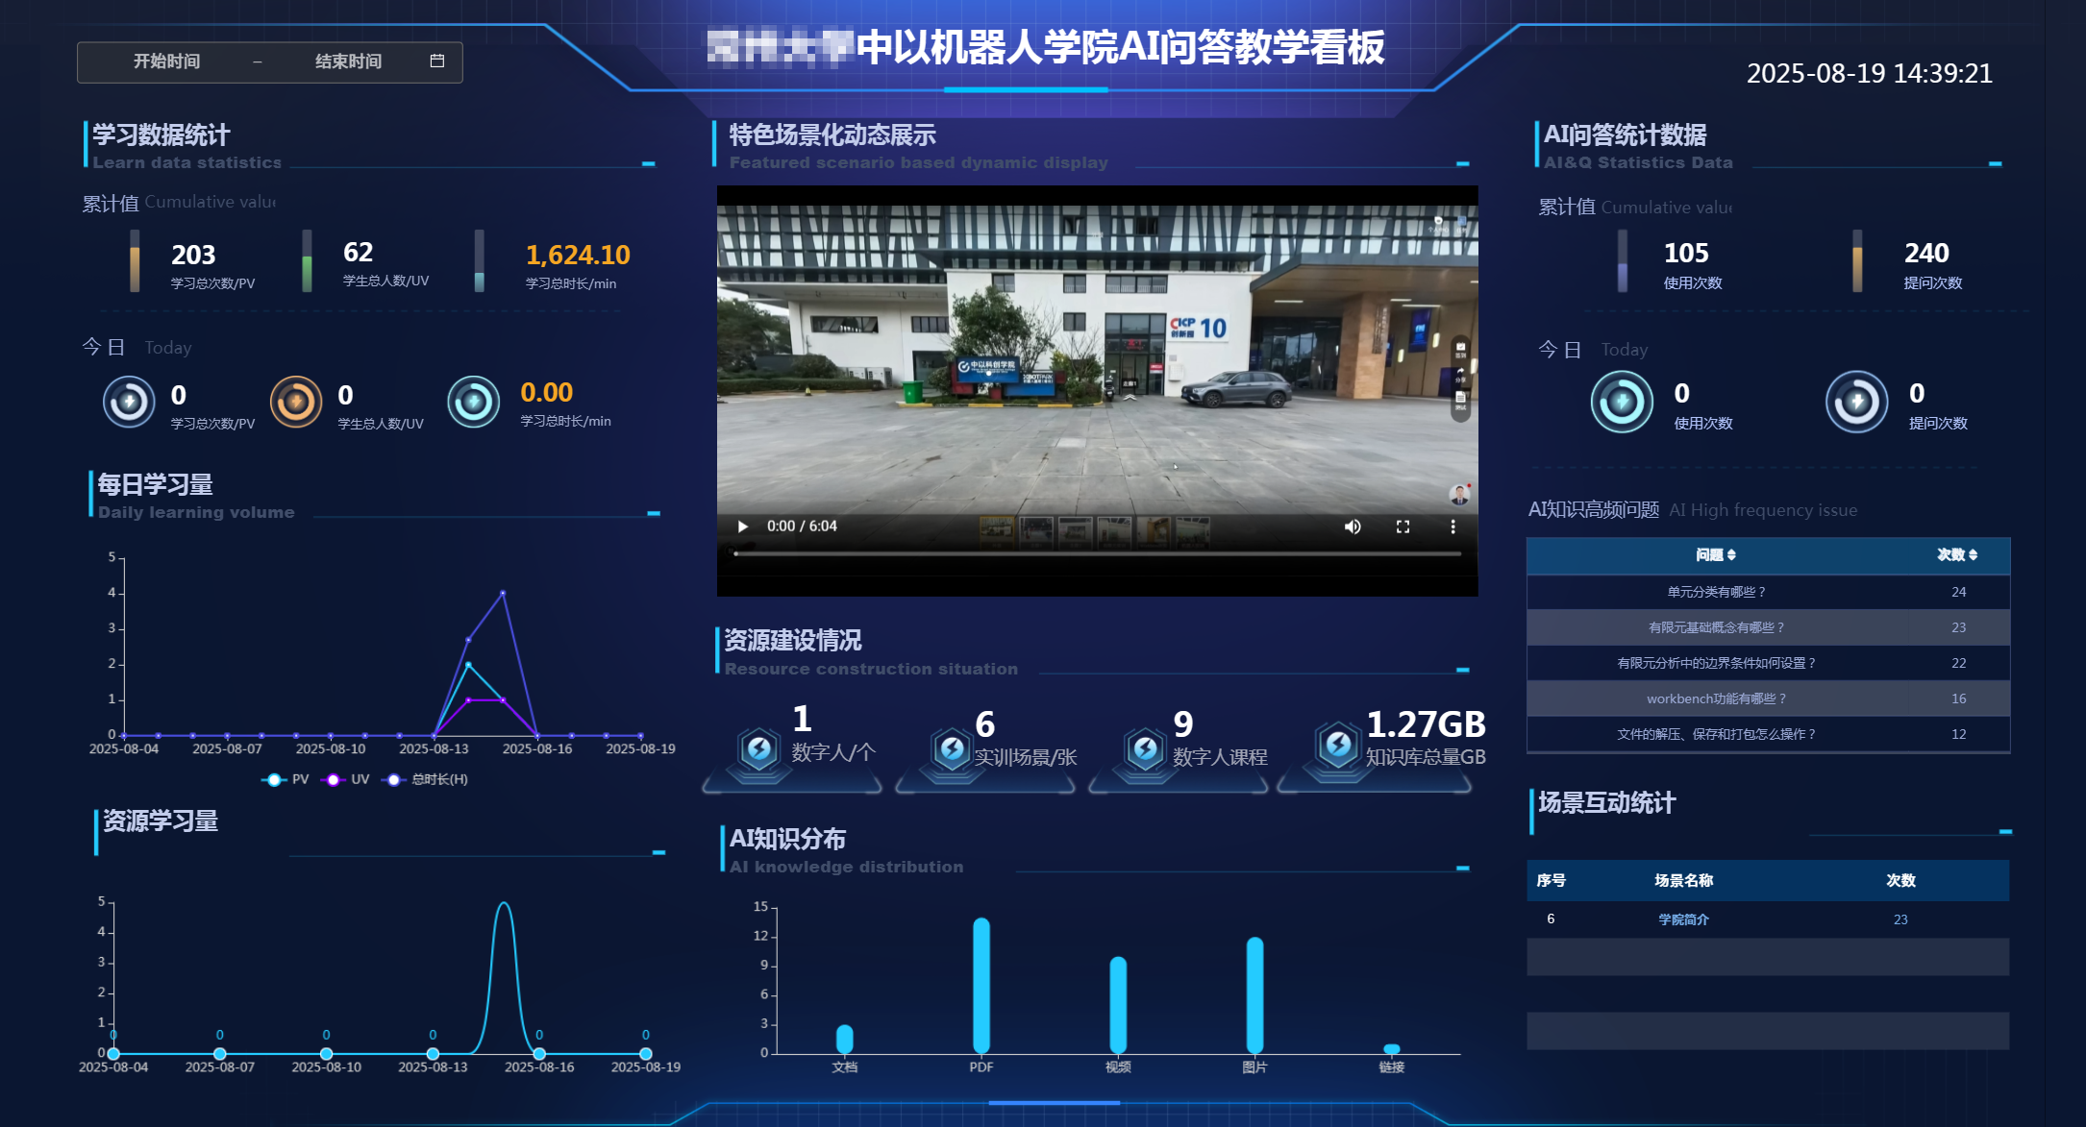Click the video progress seek bar
The width and height of the screenshot is (2086, 1127).
click(1097, 553)
